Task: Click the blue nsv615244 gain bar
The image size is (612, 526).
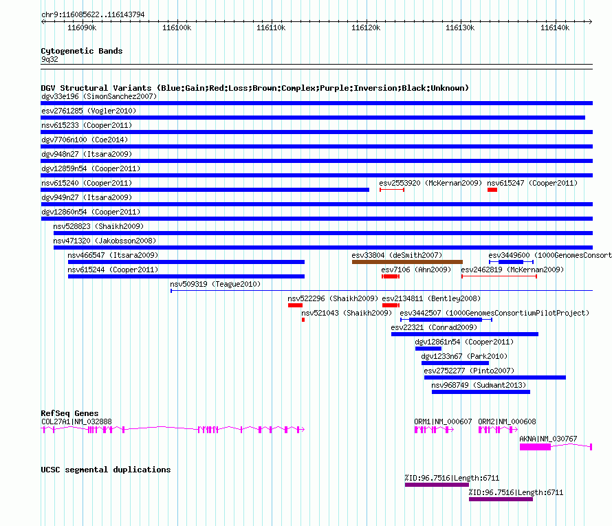Action: [x=186, y=276]
